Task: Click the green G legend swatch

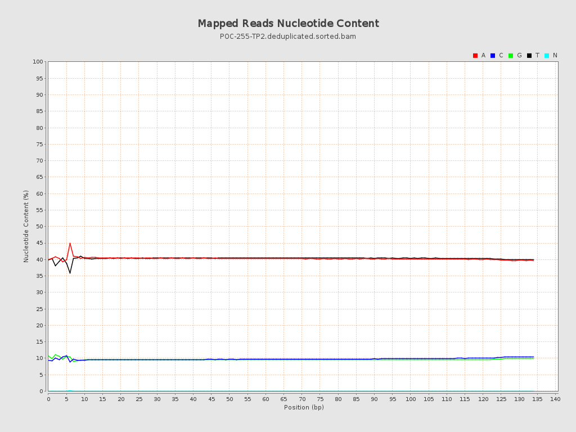Action: tap(511, 56)
